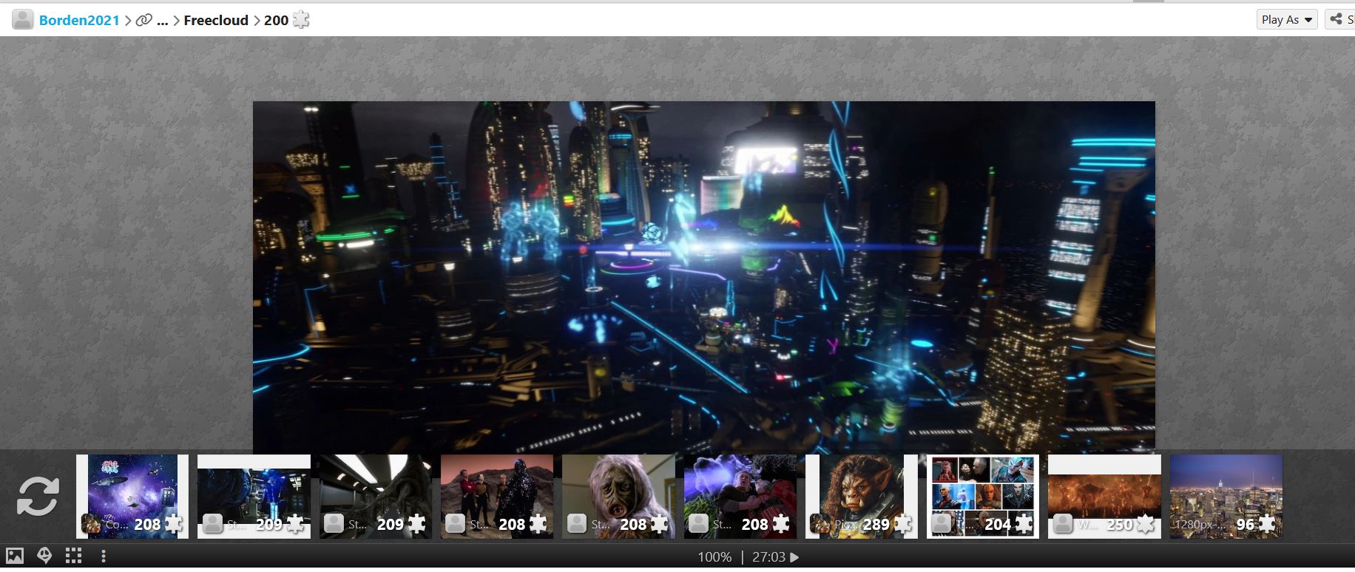Screen dimensions: 1355x572
Task: Toggle the ghost image overlay
Action: (x=44, y=556)
